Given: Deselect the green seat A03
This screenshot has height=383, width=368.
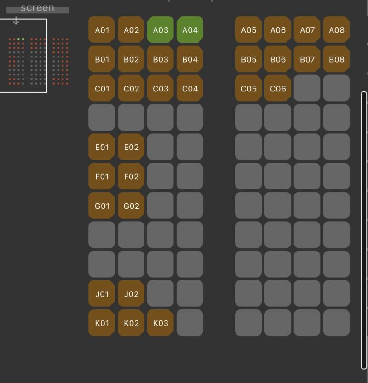Looking at the screenshot, I should pyautogui.click(x=160, y=29).
